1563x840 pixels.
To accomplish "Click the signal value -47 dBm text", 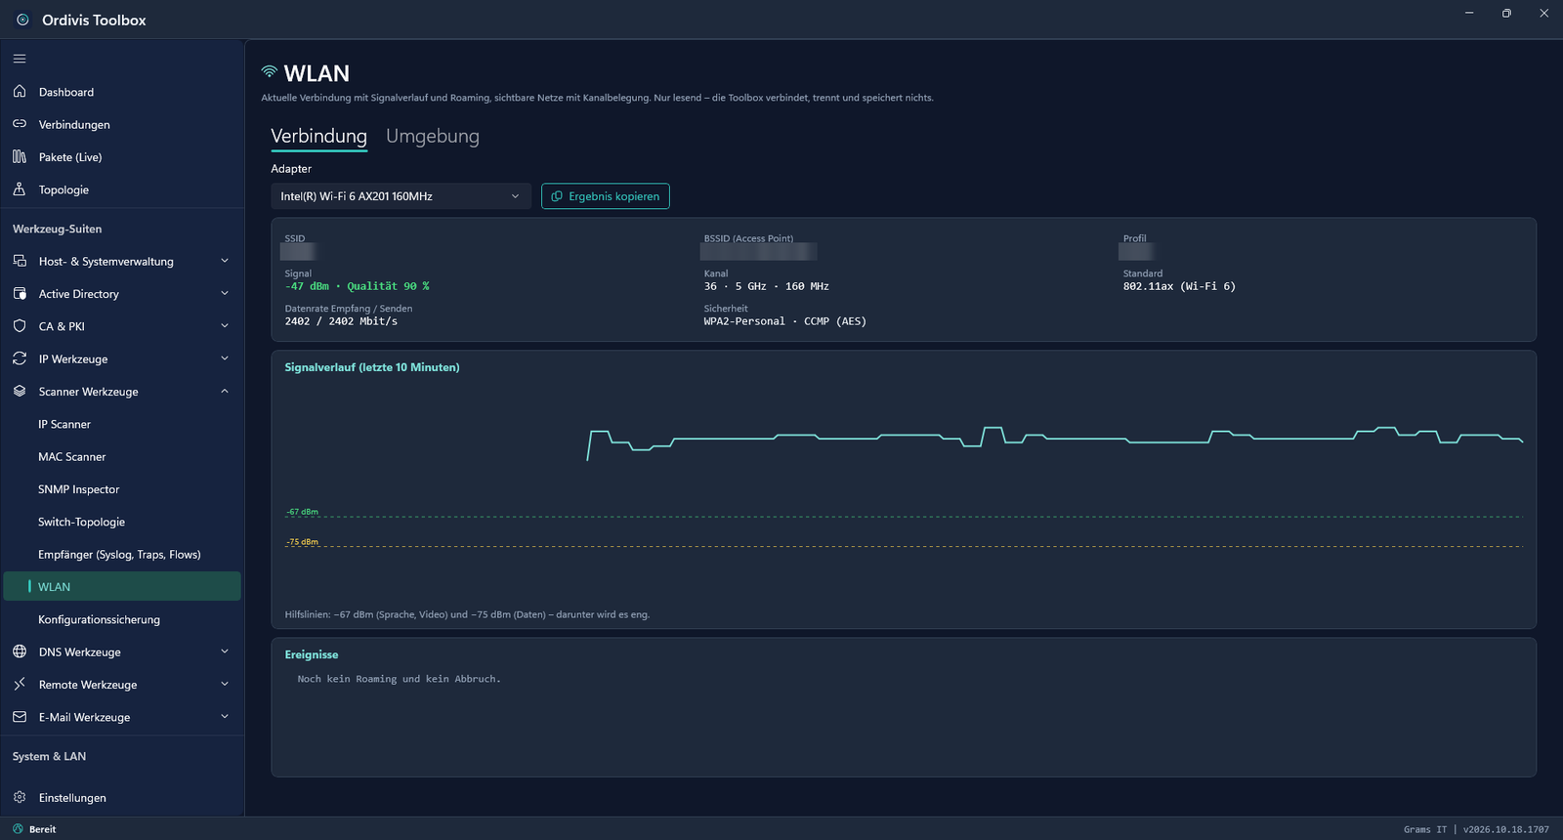I will tap(307, 286).
